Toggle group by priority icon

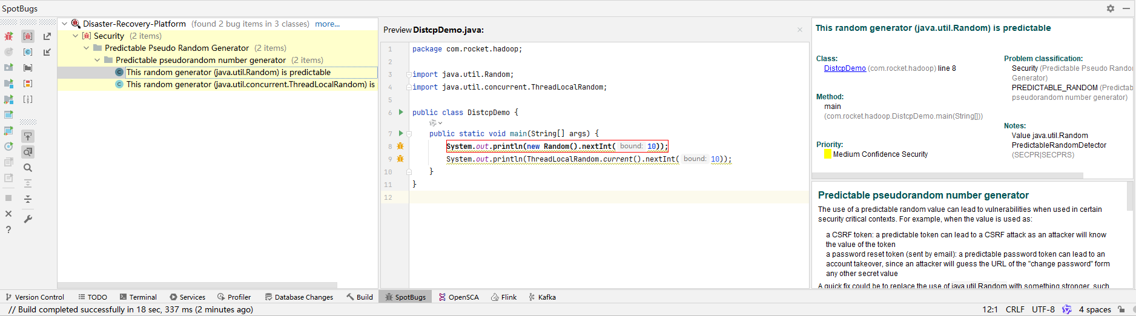28,84
